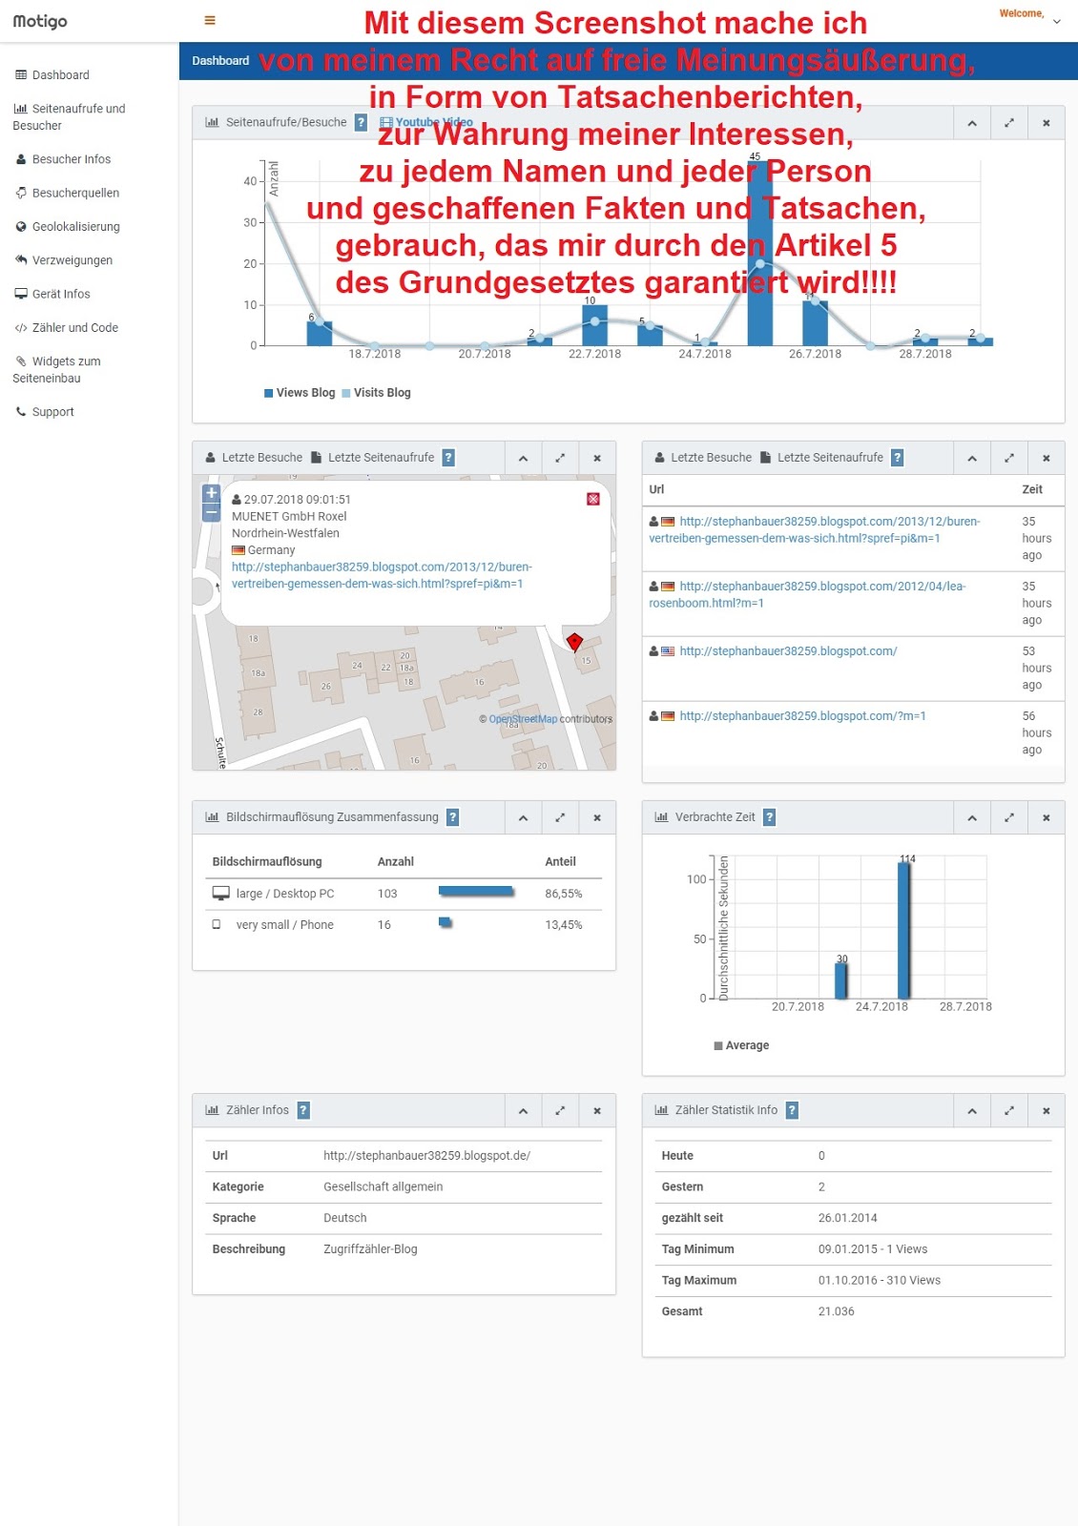Close the map visitor popup
This screenshot has height=1526, width=1078.
tap(593, 499)
